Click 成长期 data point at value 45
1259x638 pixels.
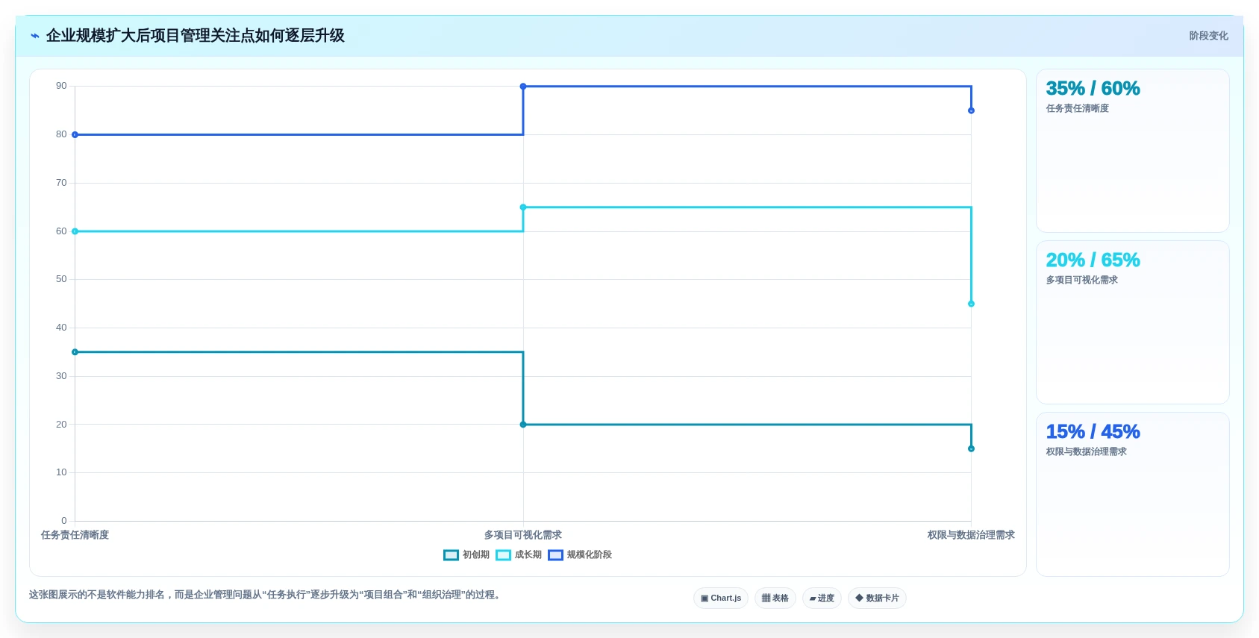(971, 304)
